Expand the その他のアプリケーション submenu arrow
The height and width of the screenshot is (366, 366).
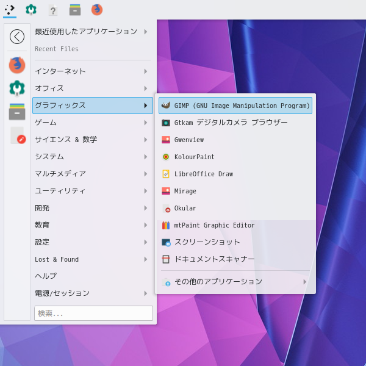click(305, 282)
